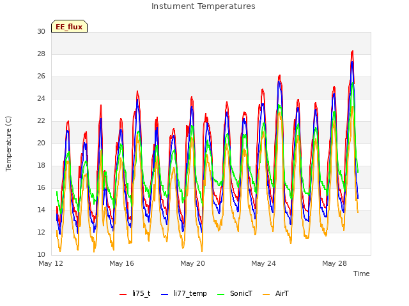This screenshot has height=306, width=409.
Task: Click the 20 y-axis label
Action: [x=41, y=143]
